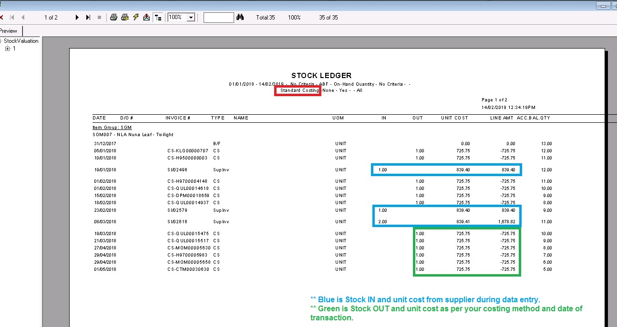Image resolution: width=617 pixels, height=327 pixels.
Task: Switch to the Preview tab
Action: click(9, 31)
